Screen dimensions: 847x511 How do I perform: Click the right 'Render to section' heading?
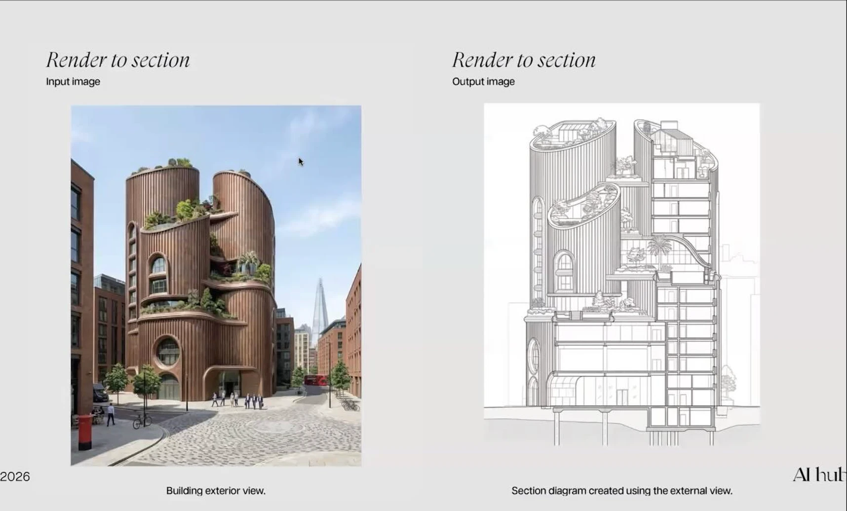[524, 60]
